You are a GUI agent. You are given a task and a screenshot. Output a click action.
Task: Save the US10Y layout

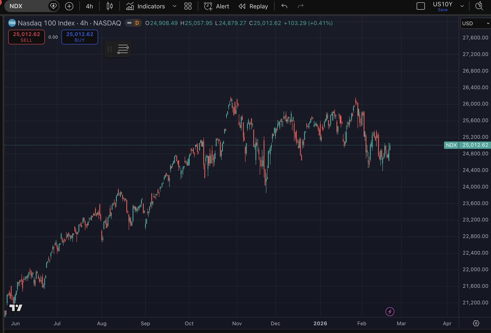point(442,10)
